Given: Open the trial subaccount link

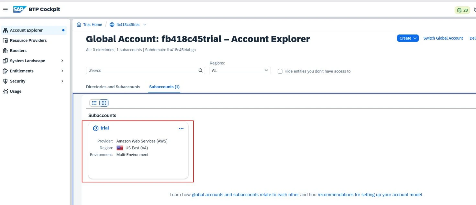Looking at the screenshot, I should [105, 128].
